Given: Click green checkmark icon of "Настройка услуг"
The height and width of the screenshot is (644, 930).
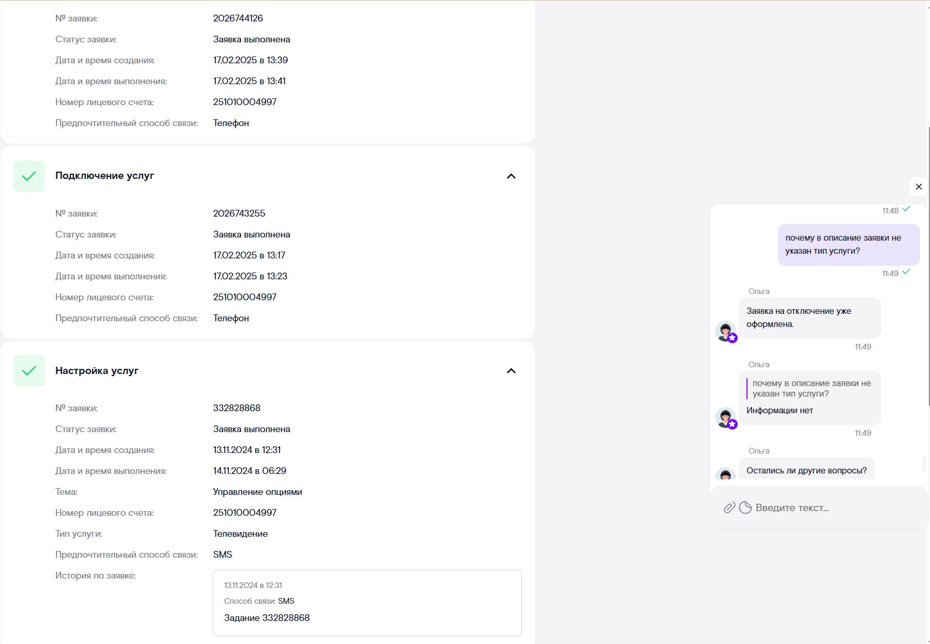Looking at the screenshot, I should click(29, 371).
